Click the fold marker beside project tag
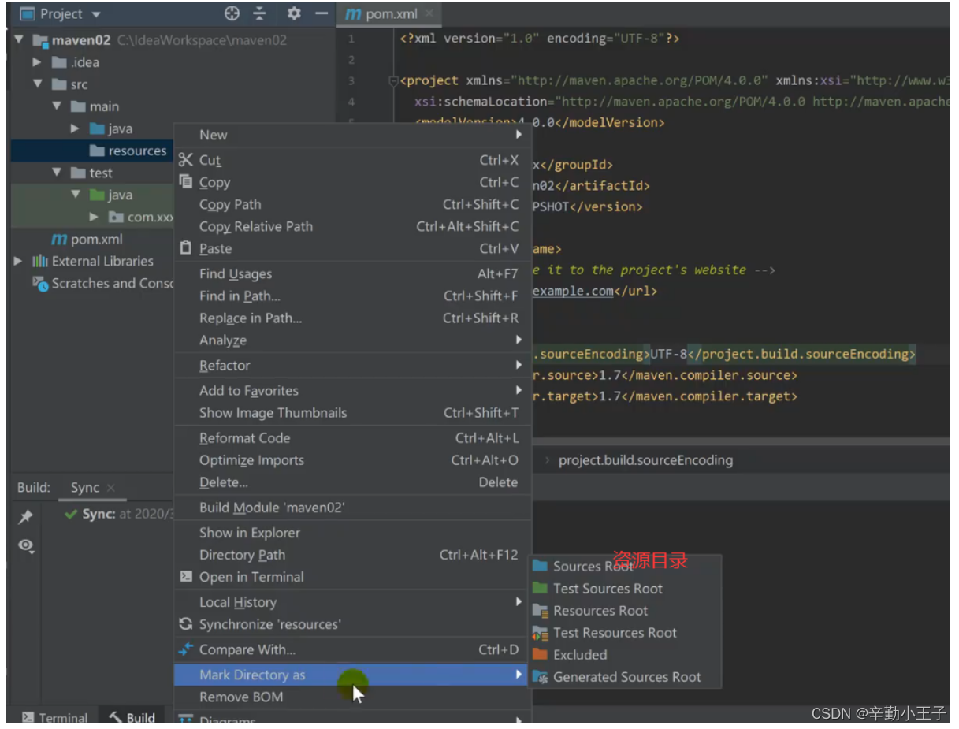Image resolution: width=959 pixels, height=729 pixels. [394, 80]
